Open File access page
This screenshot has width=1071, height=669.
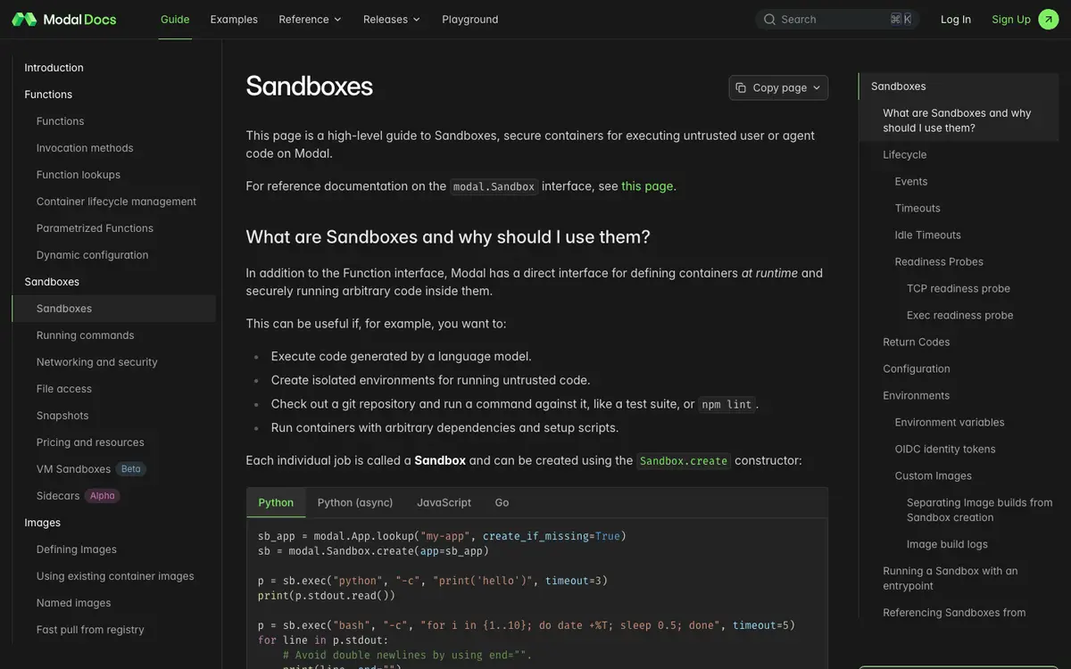64,389
